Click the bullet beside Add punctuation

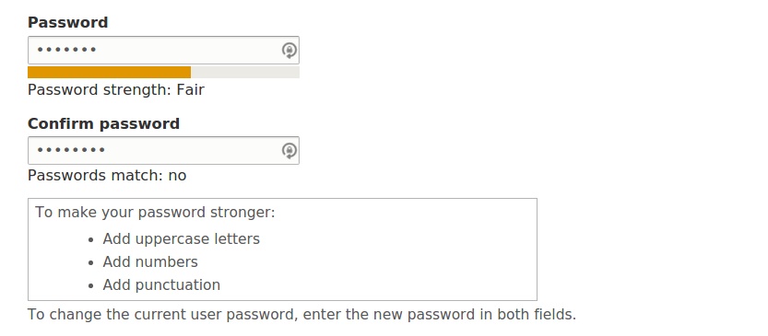click(x=90, y=286)
